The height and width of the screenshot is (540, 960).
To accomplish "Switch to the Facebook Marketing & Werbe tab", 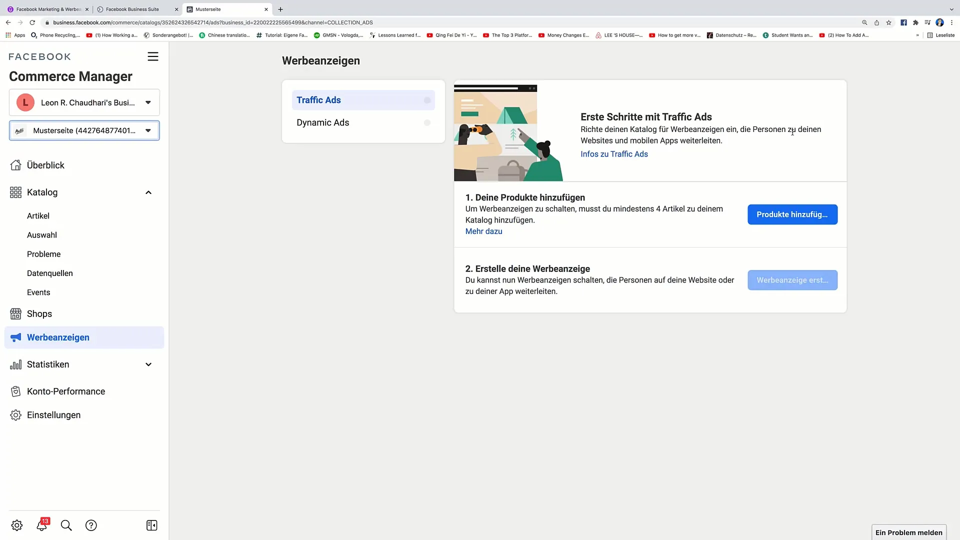I will coord(48,9).
